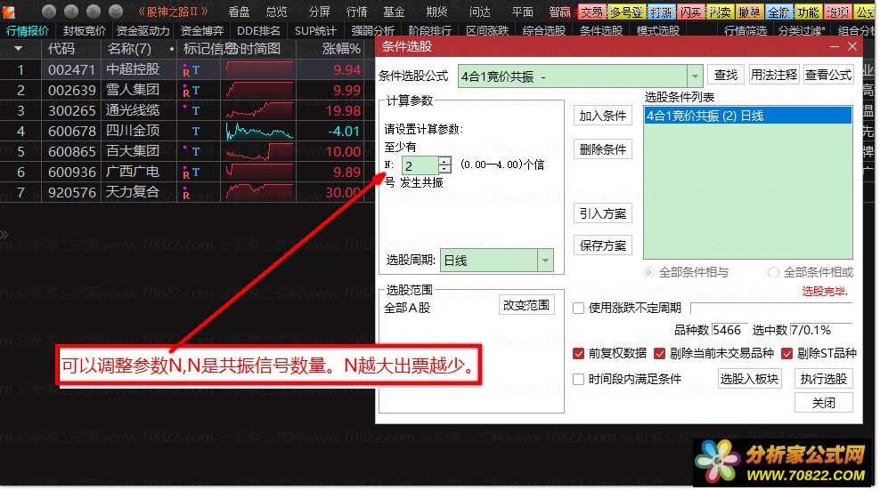This screenshot has height=490, width=880.
Task: Close the 条件选股 dialog with X
Action: tap(851, 46)
